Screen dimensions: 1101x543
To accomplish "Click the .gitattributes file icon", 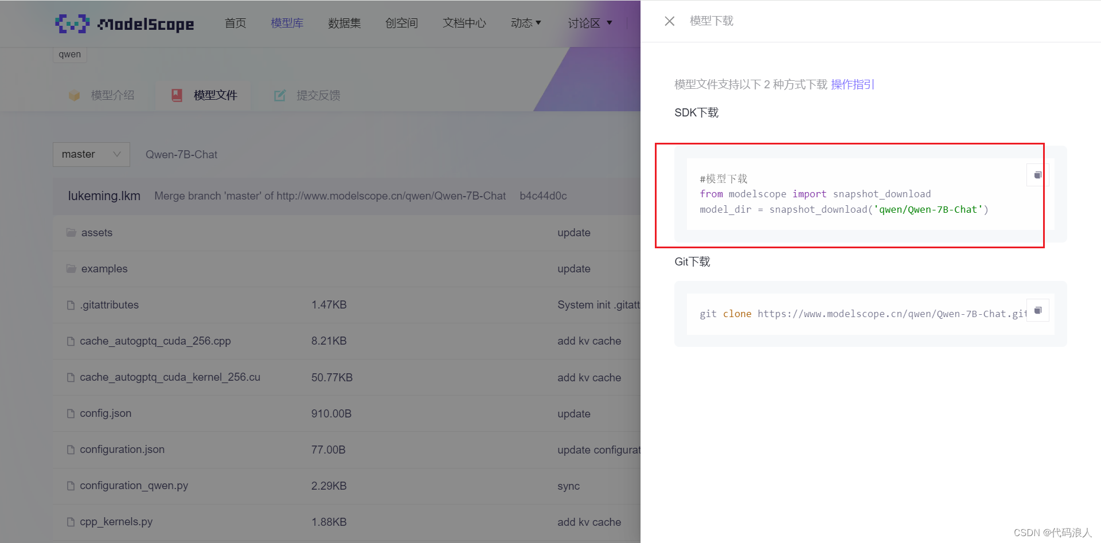I will point(71,305).
